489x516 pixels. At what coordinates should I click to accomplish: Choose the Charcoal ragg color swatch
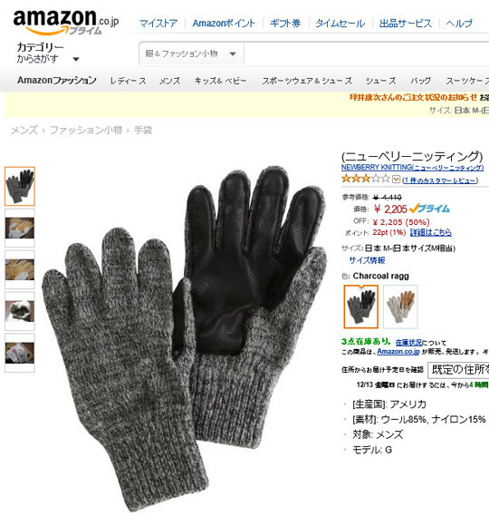click(360, 307)
